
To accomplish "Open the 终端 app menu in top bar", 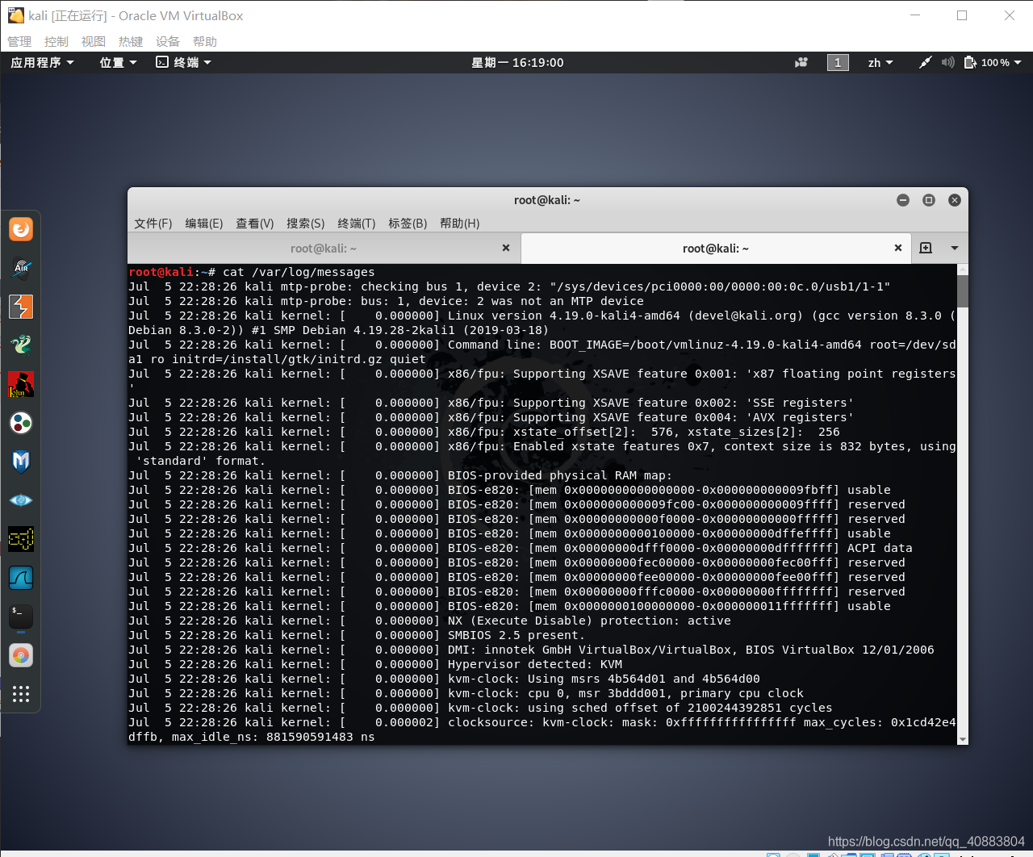I will [183, 62].
